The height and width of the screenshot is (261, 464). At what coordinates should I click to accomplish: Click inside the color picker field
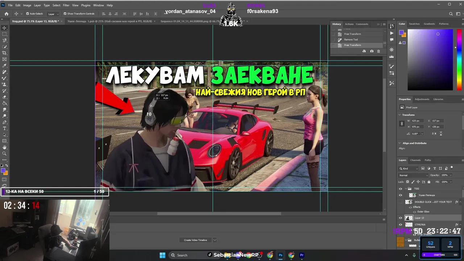click(x=430, y=60)
